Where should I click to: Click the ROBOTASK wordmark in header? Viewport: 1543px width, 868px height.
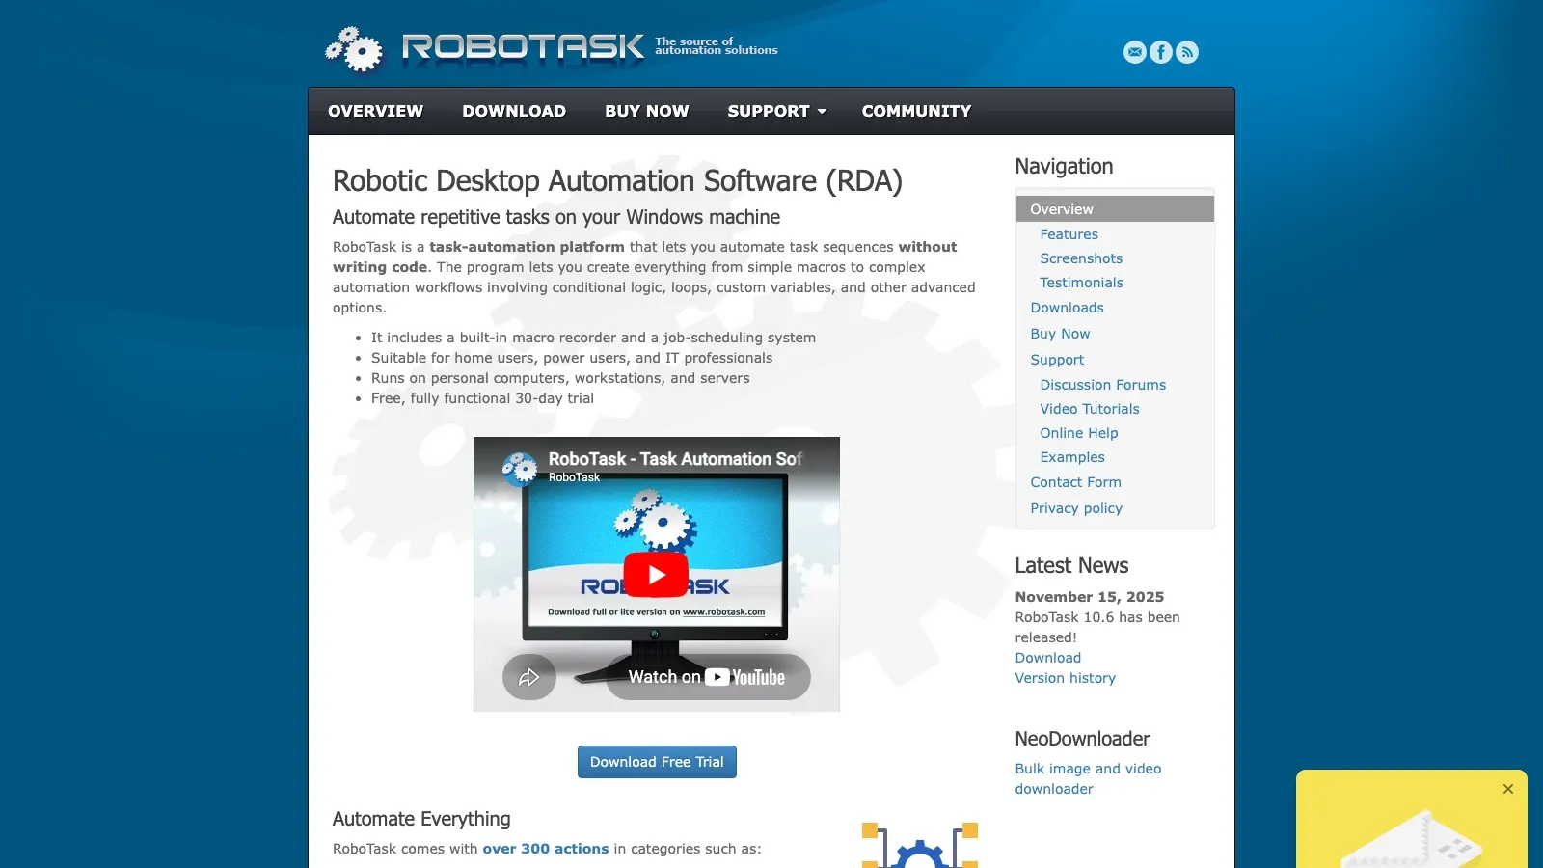tap(523, 46)
